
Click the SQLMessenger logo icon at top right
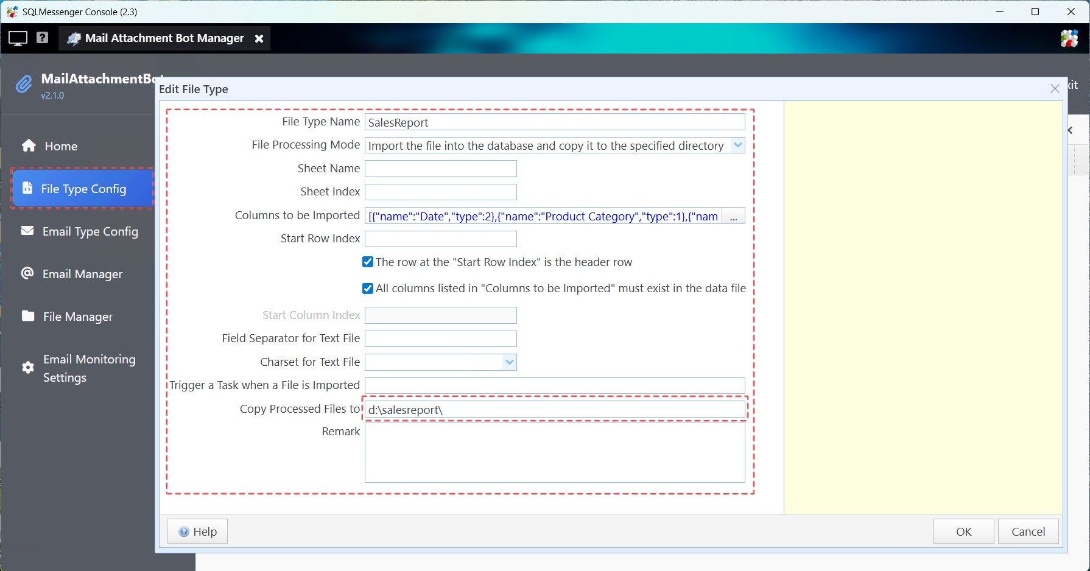(1069, 38)
